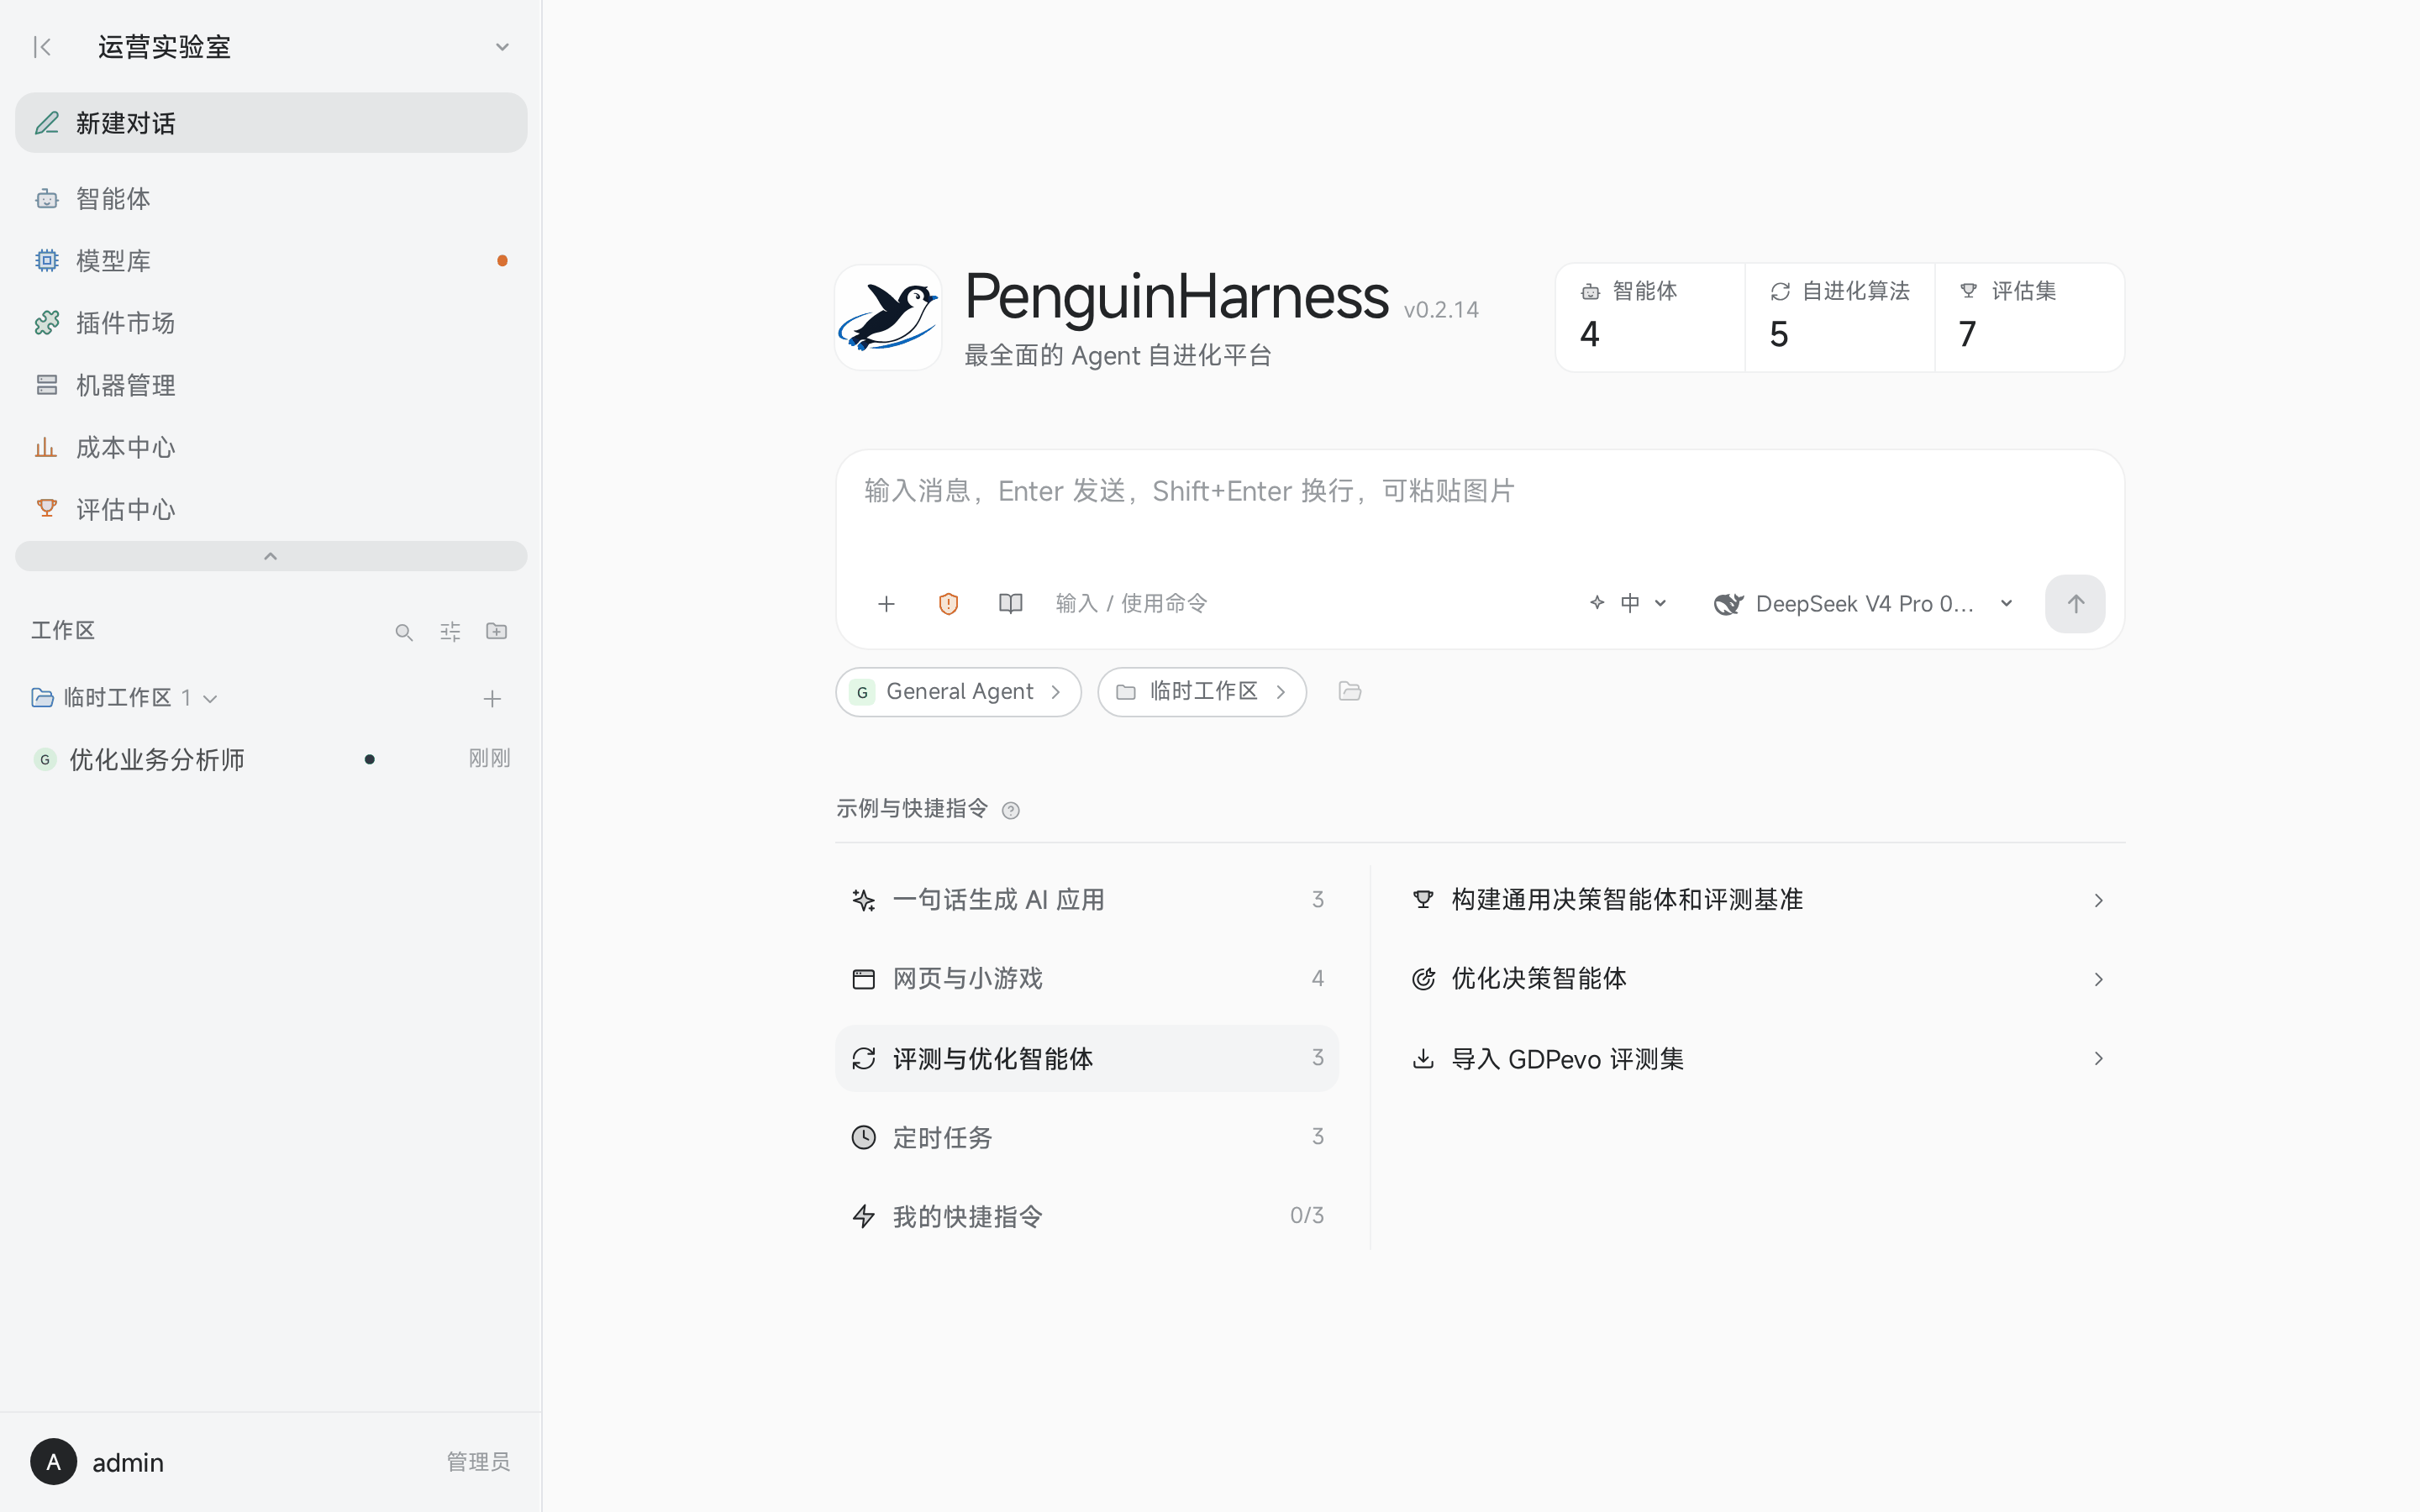Open the admin user profile
Screen dimensions: 2420x1512
pyautogui.click(x=271, y=1462)
